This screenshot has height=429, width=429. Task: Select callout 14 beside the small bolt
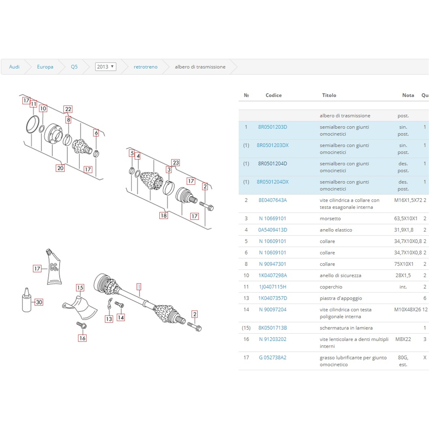pyautogui.click(x=121, y=317)
